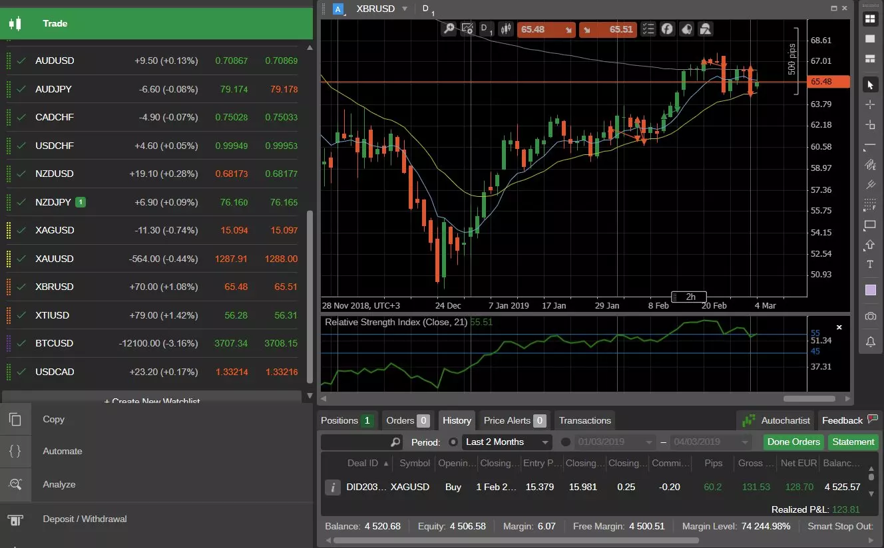Viewport: 884px width, 548px height.
Task: Switch to the Transactions tab
Action: (584, 420)
